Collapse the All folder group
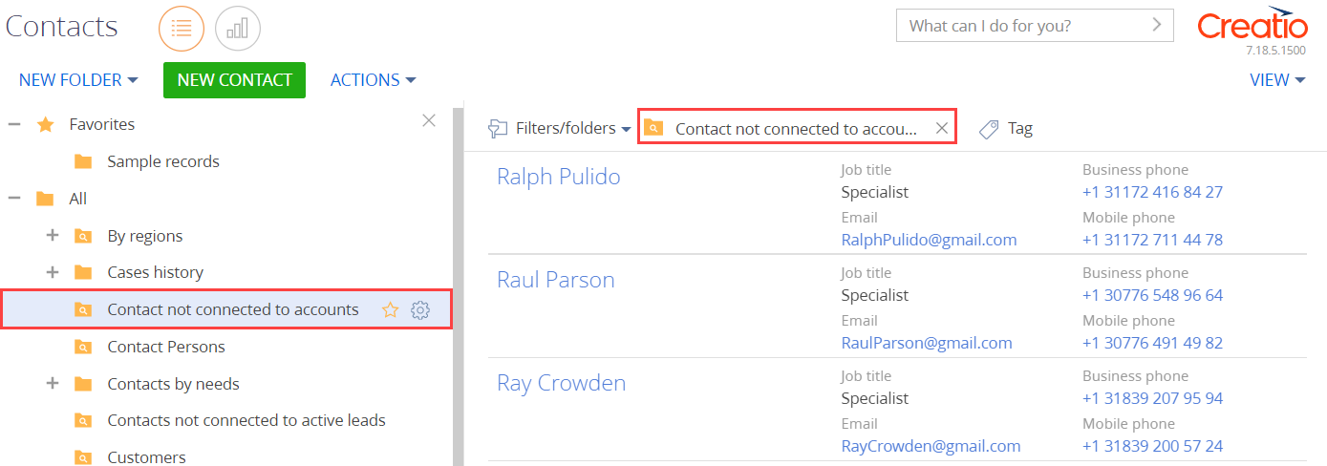This screenshot has height=466, width=1327. [14, 199]
